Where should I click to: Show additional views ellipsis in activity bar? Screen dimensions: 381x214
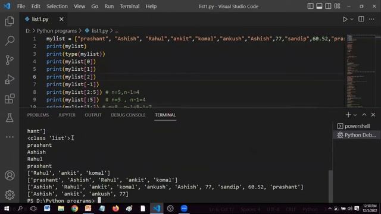pyautogui.click(x=10, y=137)
